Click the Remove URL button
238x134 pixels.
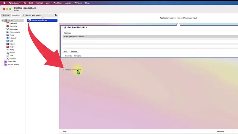74,51
